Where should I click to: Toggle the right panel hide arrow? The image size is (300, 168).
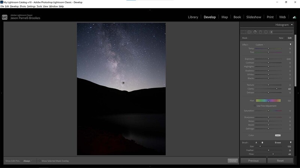(298, 93)
